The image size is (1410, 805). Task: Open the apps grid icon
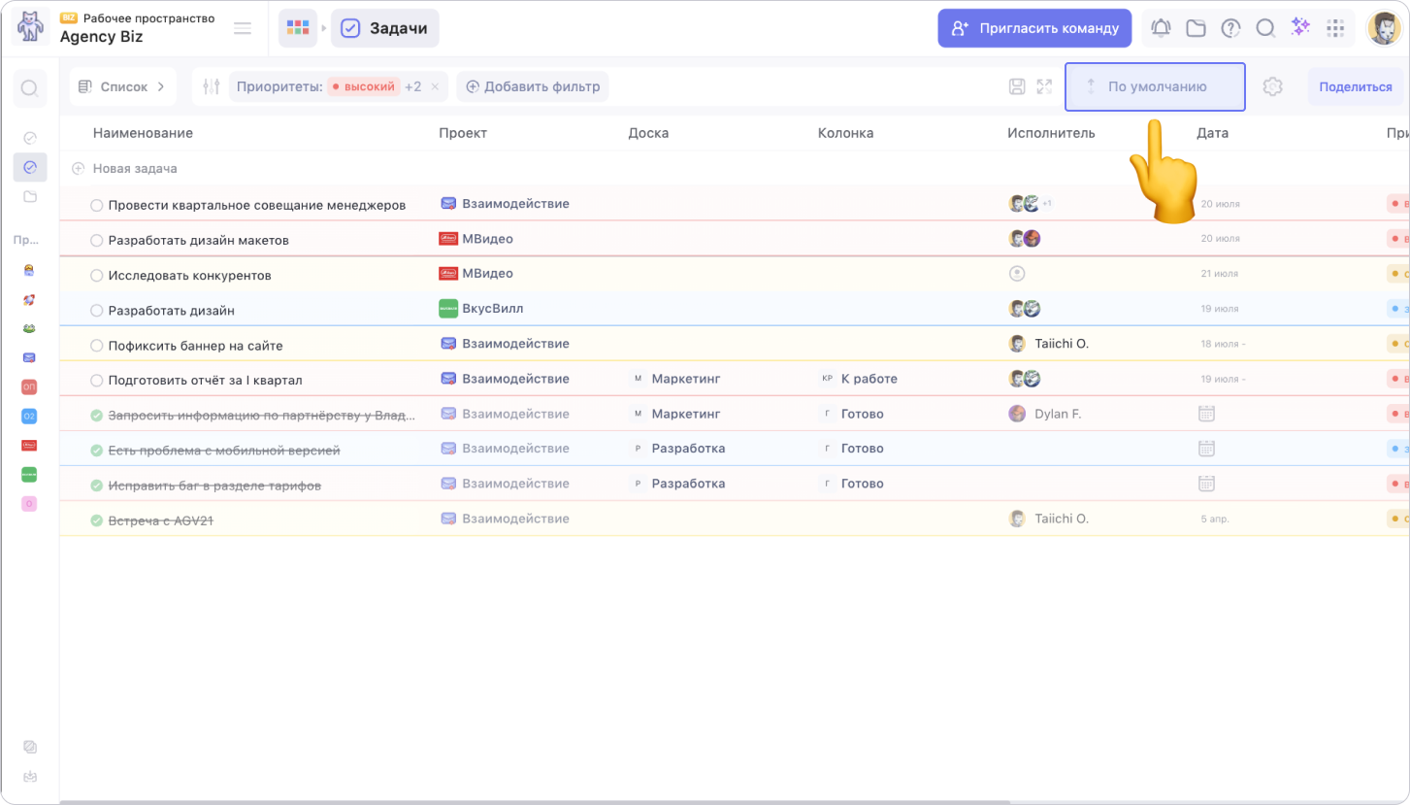(x=1335, y=28)
